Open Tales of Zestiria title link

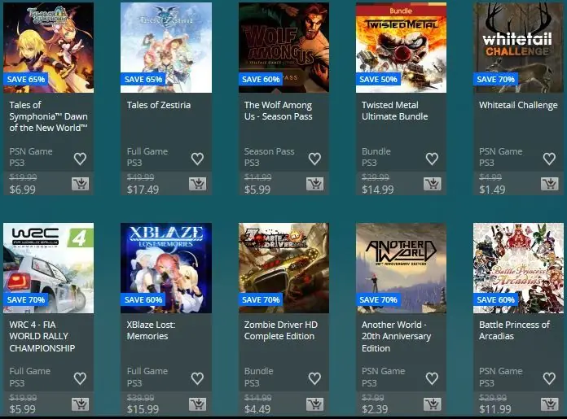158,105
